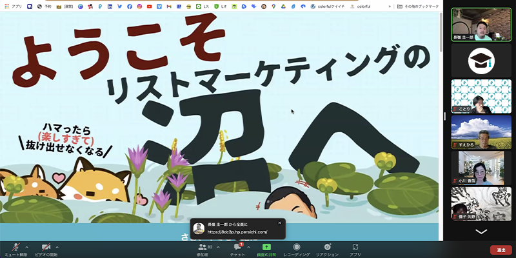Viewport: 516px width, 258px height.
Task: Open the アプリ bookmarks bar item
Action: [x=13, y=6]
